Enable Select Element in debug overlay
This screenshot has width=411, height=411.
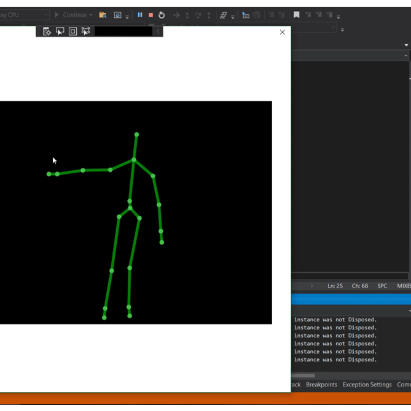[60, 31]
